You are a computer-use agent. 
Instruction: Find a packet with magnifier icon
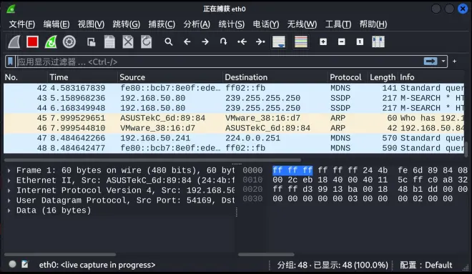click(x=169, y=41)
